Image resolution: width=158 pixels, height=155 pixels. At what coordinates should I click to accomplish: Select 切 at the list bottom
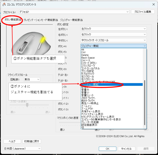click(112, 128)
